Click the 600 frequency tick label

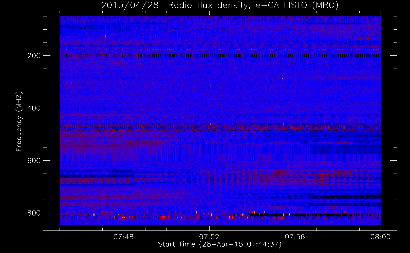click(34, 161)
